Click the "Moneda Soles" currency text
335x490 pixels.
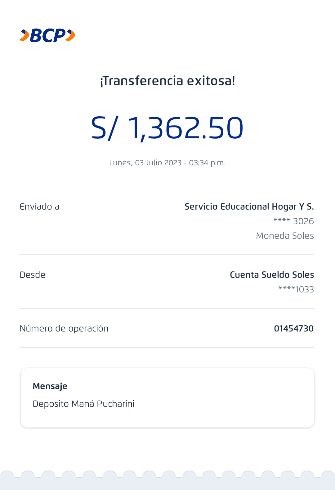(285, 236)
